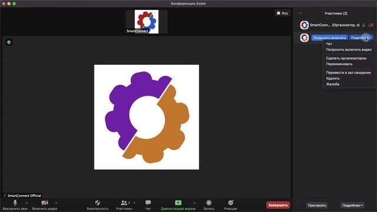Click SmartConnect organizer avatar in list

pos(304,25)
